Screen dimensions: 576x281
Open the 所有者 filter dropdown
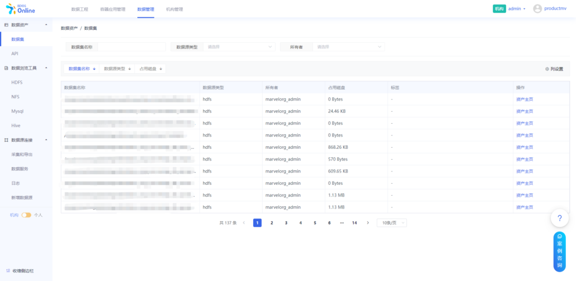348,47
